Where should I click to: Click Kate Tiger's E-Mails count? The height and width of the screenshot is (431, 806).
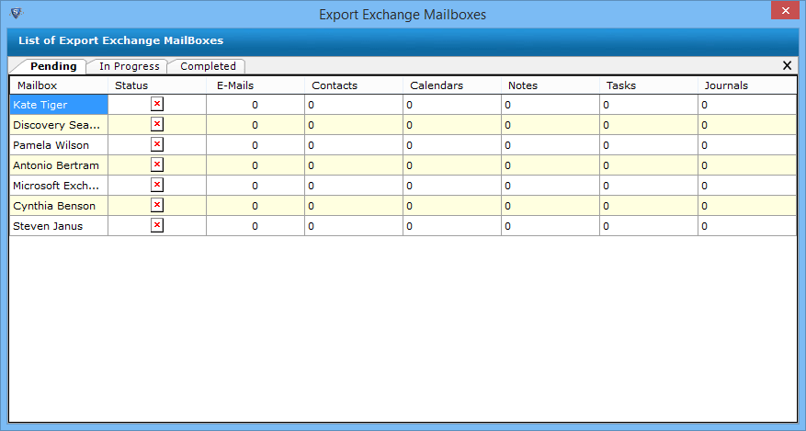(255, 105)
